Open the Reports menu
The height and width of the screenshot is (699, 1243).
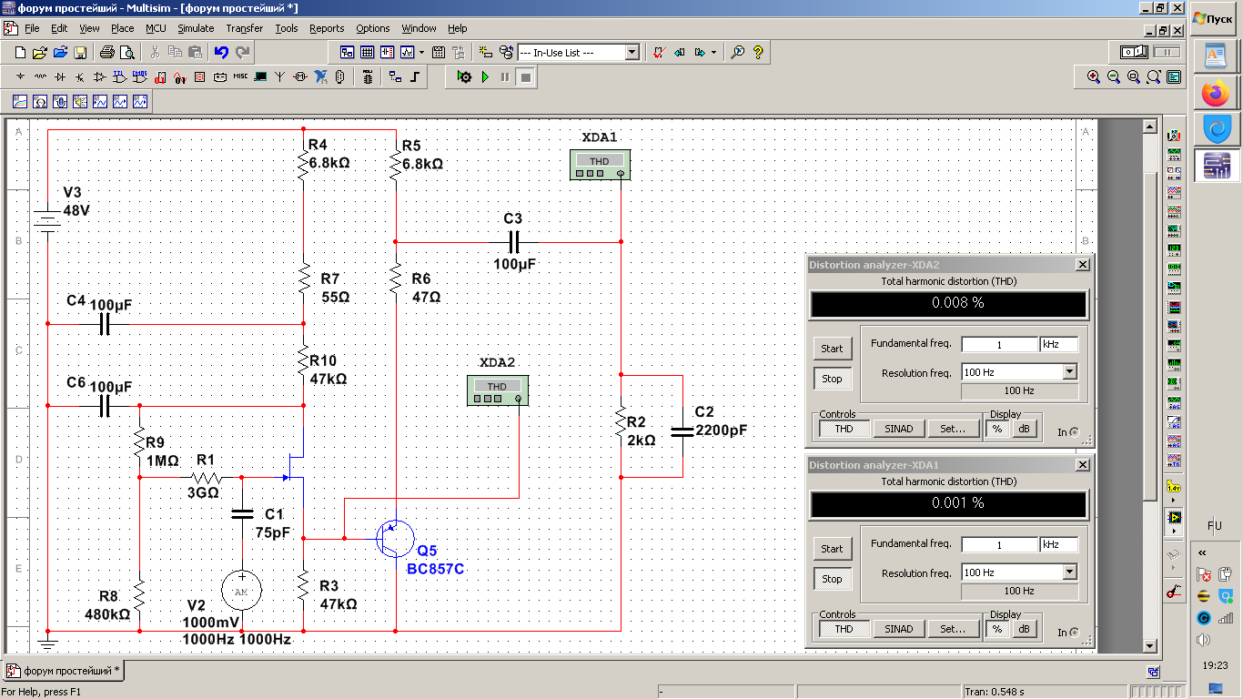(x=327, y=28)
